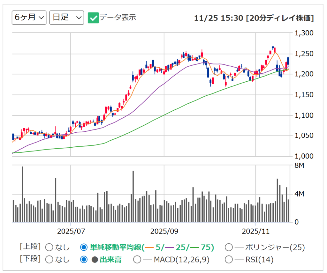This screenshot has width=327, height=273.
Task: Open the 6ヶ月 period dropdown
Action: 29,18
